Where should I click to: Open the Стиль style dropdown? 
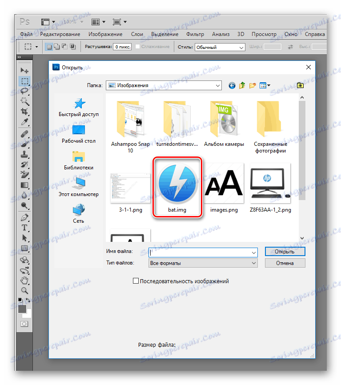tap(220, 47)
